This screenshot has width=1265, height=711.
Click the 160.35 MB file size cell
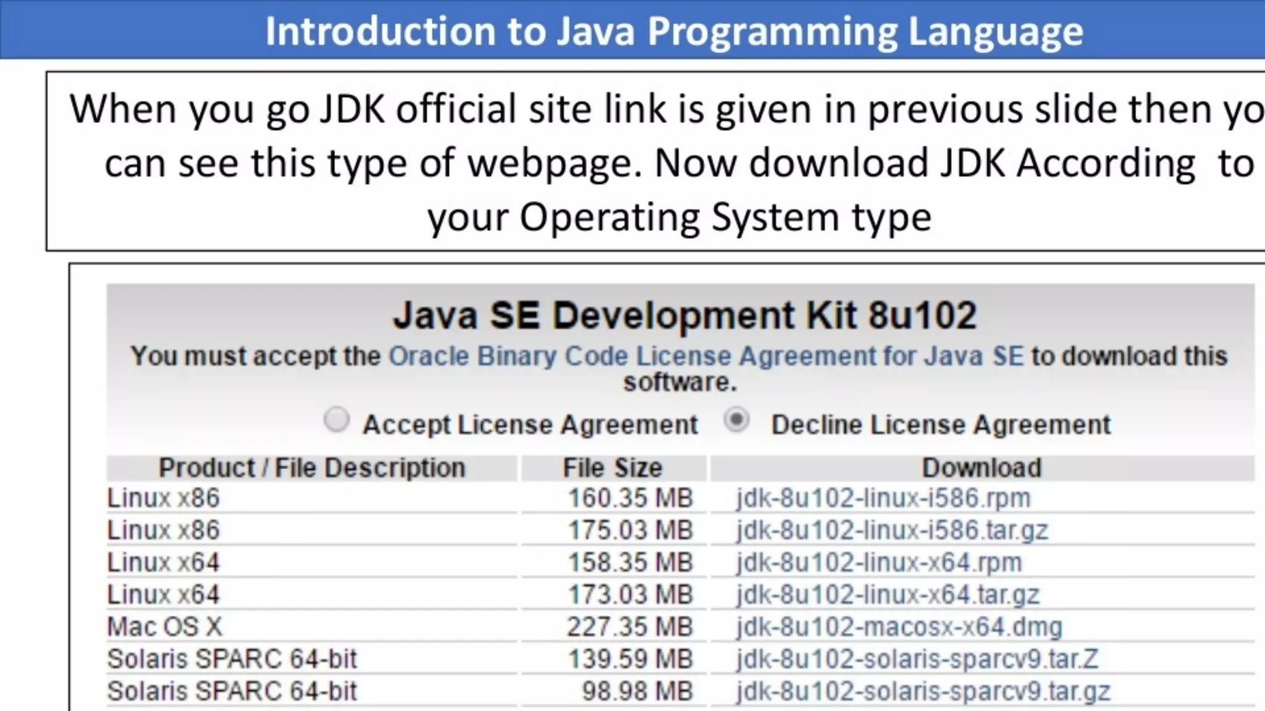point(630,498)
